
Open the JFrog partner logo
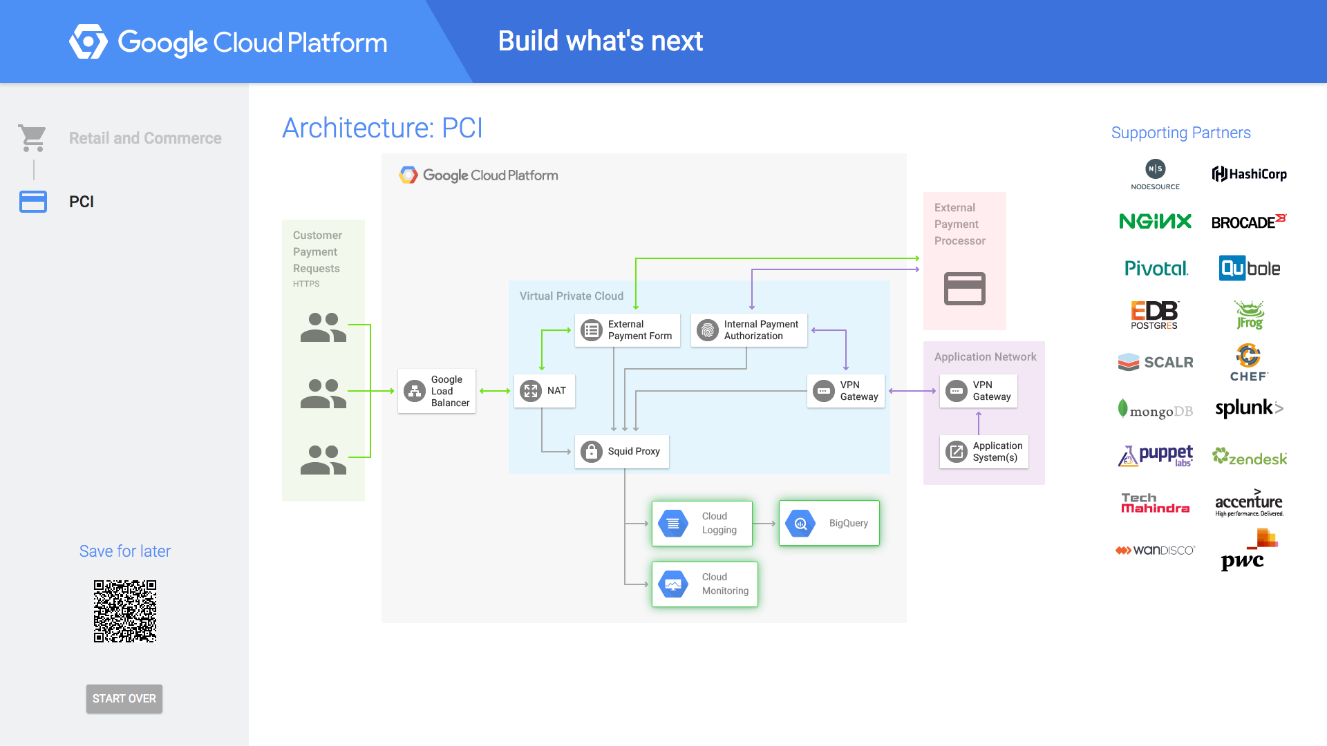(x=1250, y=315)
